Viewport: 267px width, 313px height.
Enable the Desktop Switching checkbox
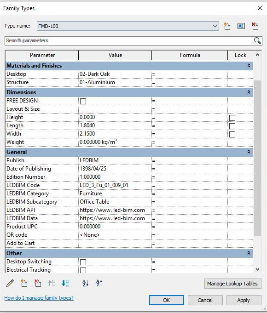83,262
